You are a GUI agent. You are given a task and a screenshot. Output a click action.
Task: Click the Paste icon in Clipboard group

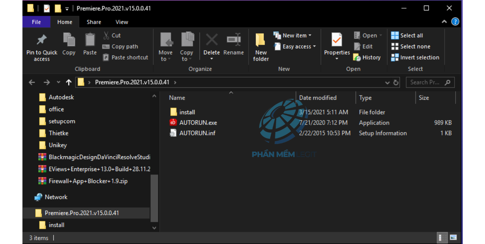click(90, 40)
